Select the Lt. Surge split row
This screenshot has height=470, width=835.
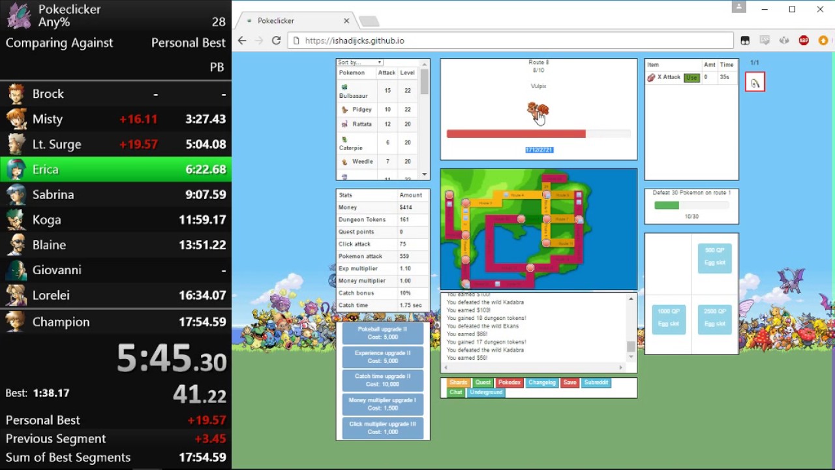click(115, 144)
